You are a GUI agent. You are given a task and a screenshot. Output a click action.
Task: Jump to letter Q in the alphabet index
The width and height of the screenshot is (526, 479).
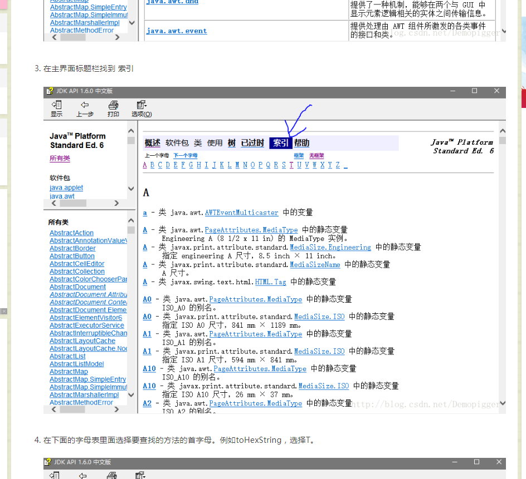(x=268, y=165)
